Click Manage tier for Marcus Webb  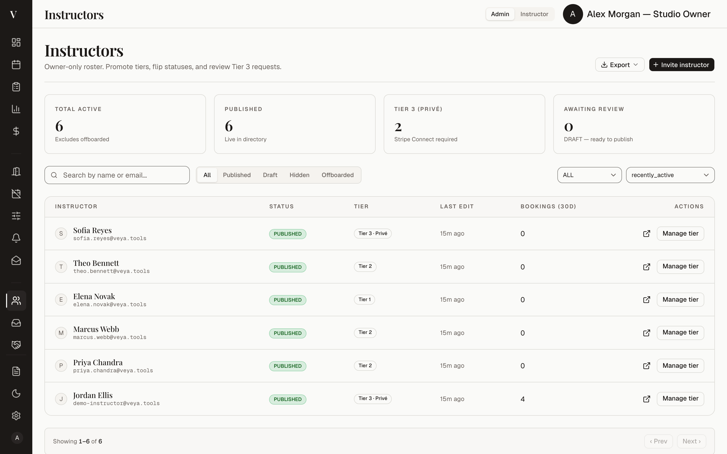[681, 332]
